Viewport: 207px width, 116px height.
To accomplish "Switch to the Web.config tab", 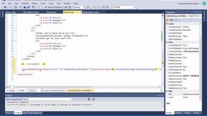I will pyautogui.click(x=11, y=12).
